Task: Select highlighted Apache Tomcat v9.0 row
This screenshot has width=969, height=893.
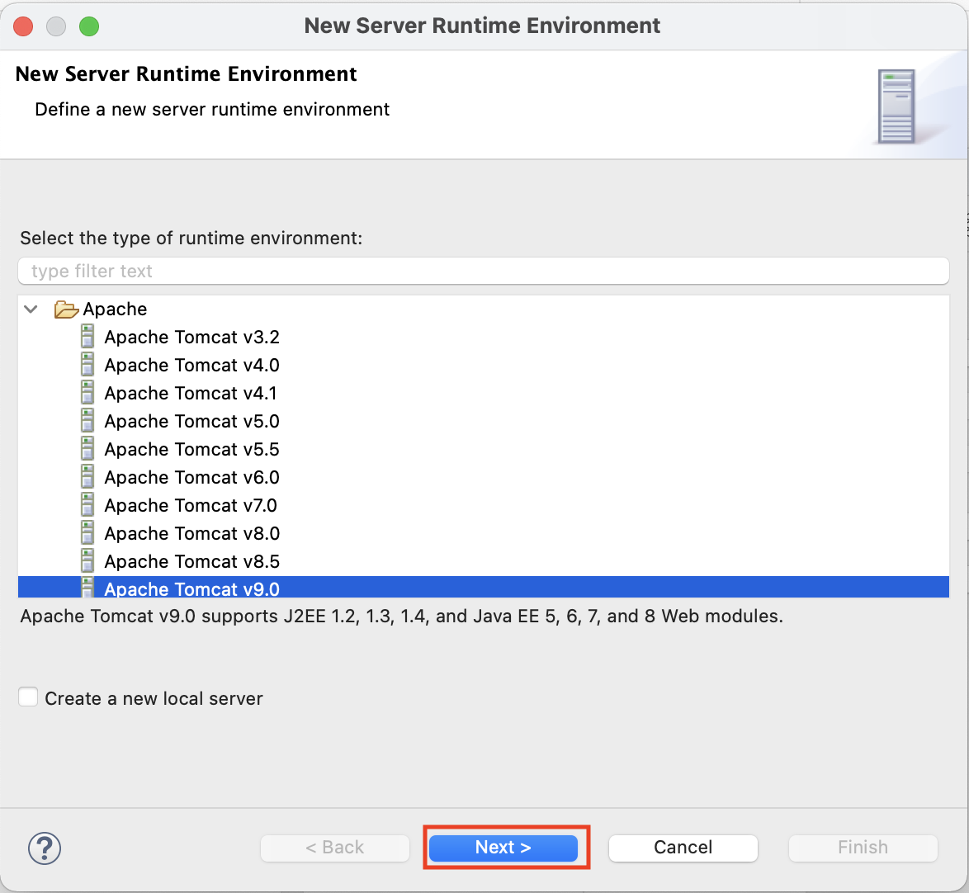Action: tap(484, 587)
